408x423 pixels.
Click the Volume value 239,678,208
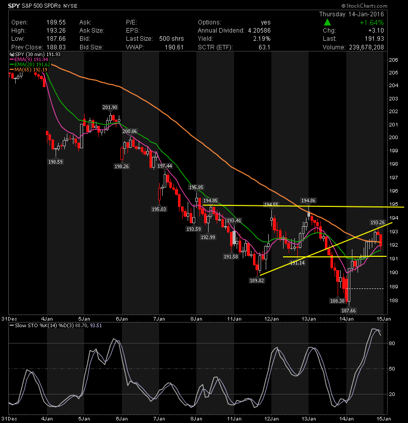366,47
